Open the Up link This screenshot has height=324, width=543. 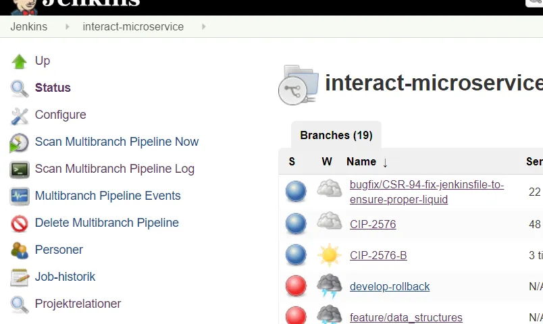43,61
